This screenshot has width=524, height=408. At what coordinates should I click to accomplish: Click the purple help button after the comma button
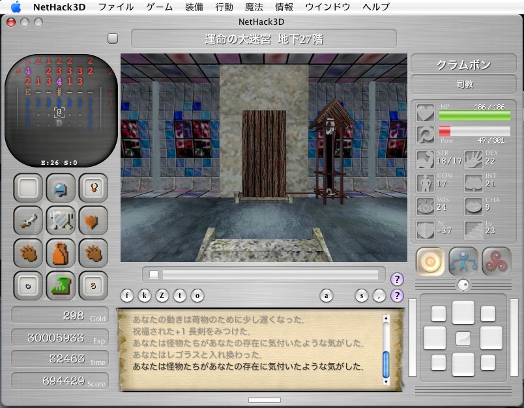(397, 295)
